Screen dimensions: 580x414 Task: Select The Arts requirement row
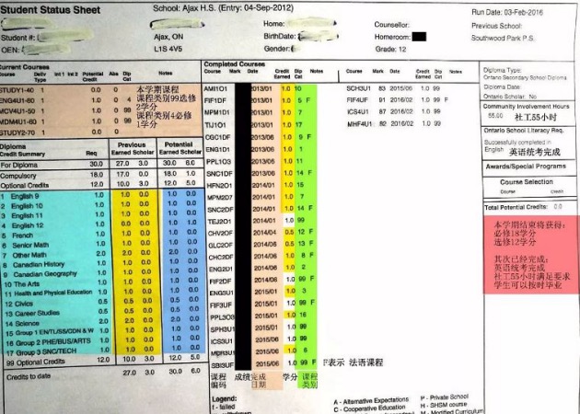point(103,283)
